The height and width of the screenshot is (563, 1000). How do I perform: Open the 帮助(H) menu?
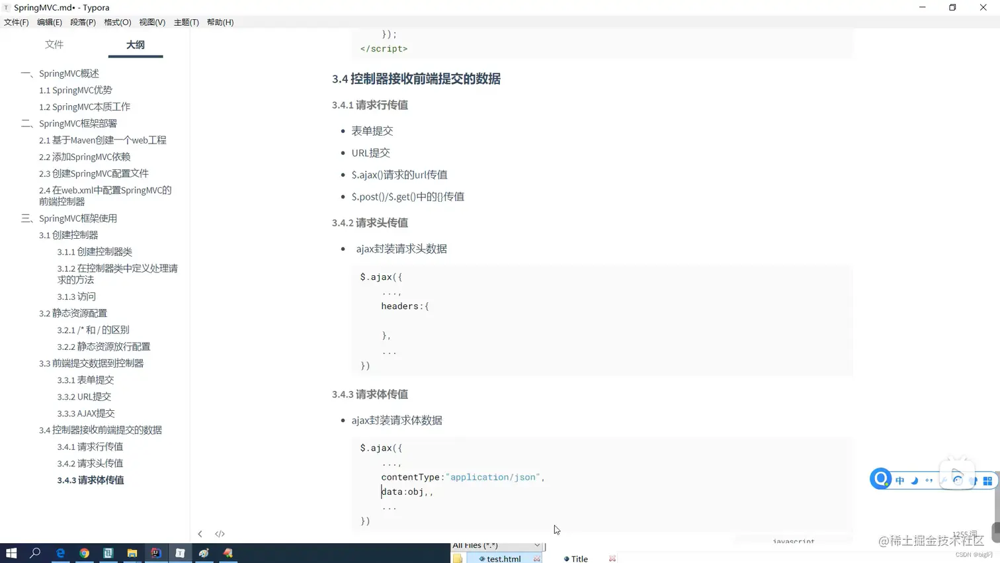coord(220,22)
